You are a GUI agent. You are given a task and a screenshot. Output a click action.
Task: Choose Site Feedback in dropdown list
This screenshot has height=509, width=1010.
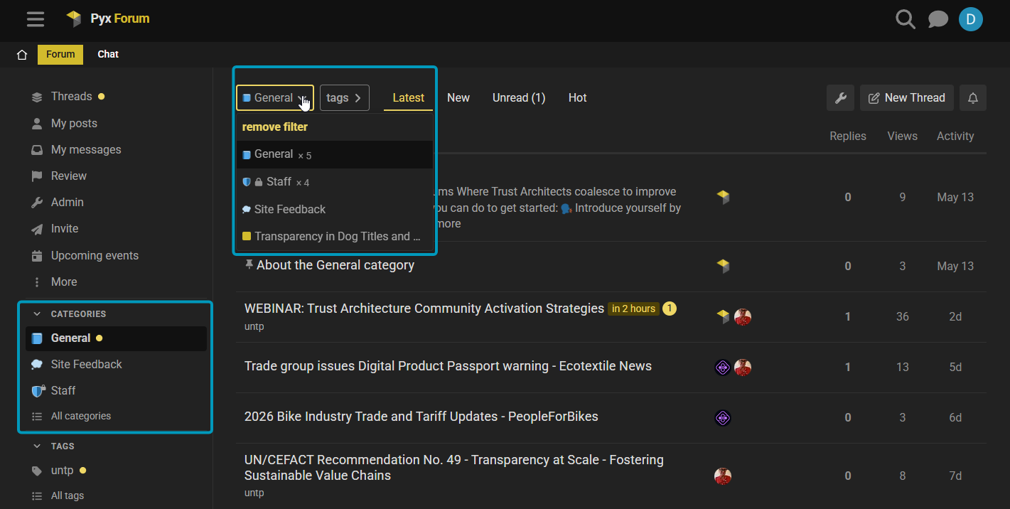335,209
